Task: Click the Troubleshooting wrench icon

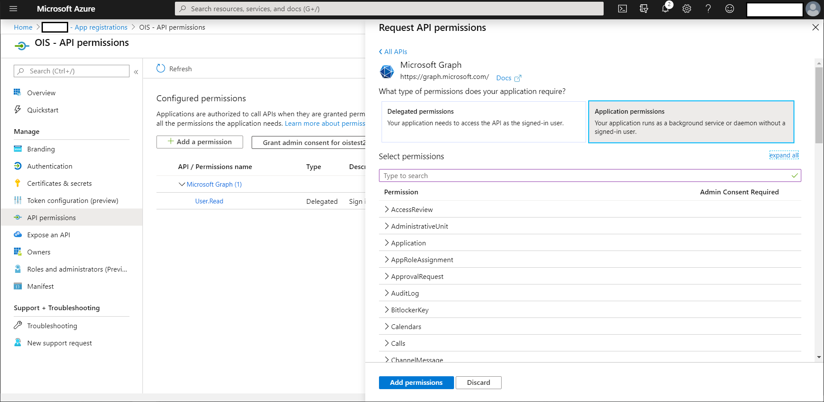Action: (x=18, y=325)
